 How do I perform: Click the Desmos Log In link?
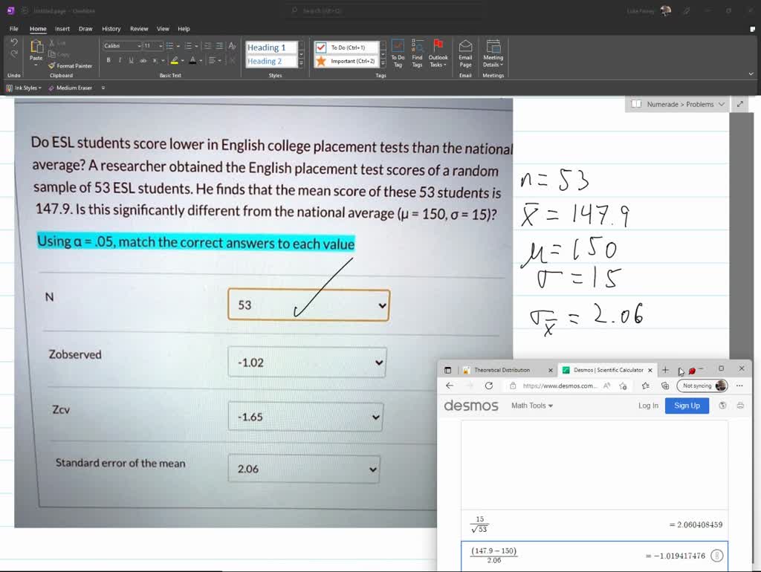coord(648,406)
